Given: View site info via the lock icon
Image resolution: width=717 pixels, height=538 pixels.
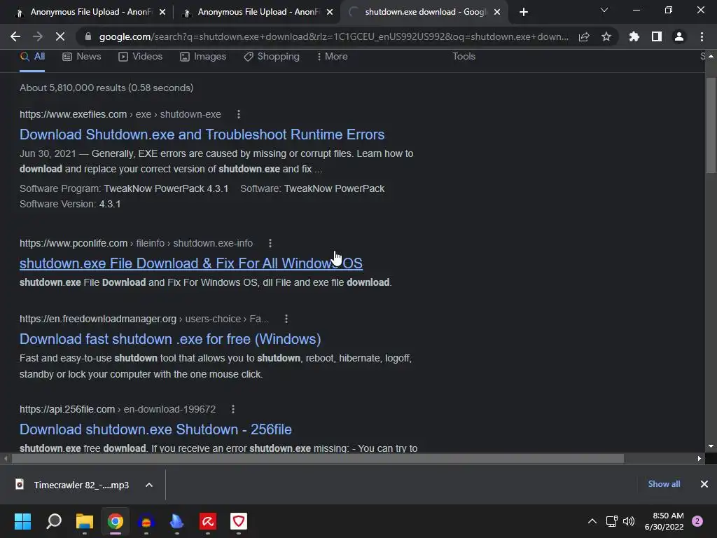Looking at the screenshot, I should (88, 36).
